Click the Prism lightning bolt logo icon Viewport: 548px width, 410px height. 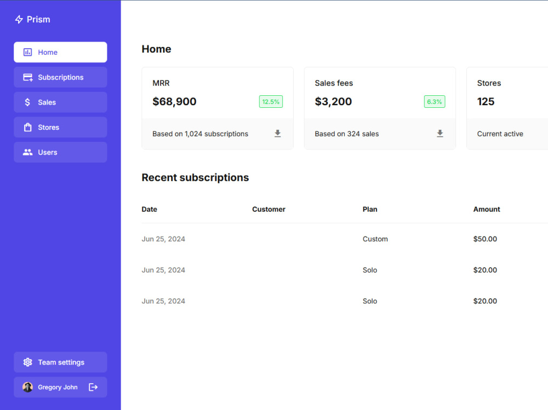click(x=19, y=20)
